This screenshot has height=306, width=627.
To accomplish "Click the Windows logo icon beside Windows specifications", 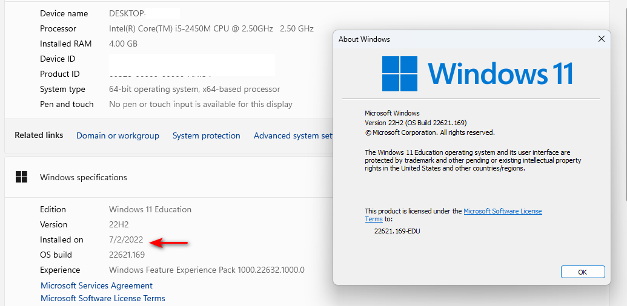I will pos(21,177).
